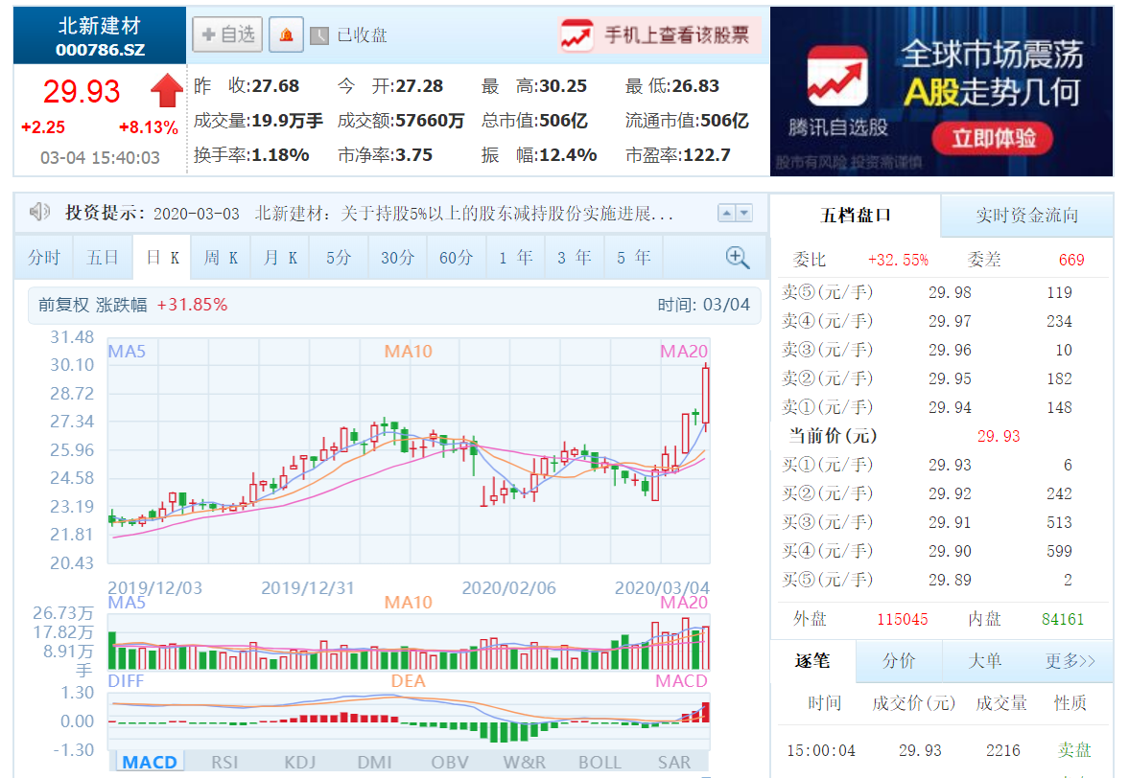Click the 外盘 value 115045
The image size is (1129, 778).
pyautogui.click(x=903, y=619)
